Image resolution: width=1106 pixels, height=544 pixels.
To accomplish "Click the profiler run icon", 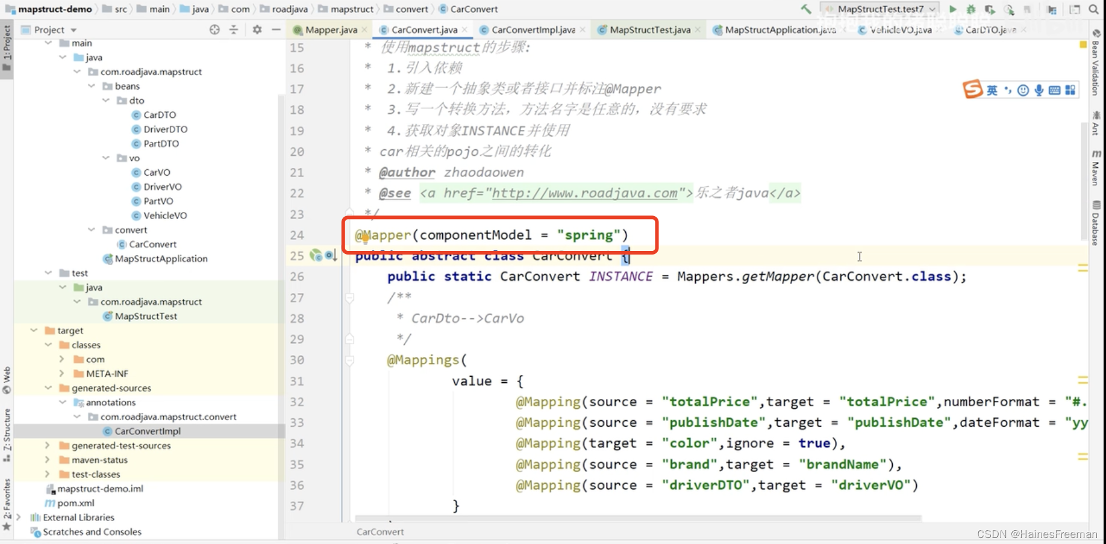I will pyautogui.click(x=1009, y=9).
